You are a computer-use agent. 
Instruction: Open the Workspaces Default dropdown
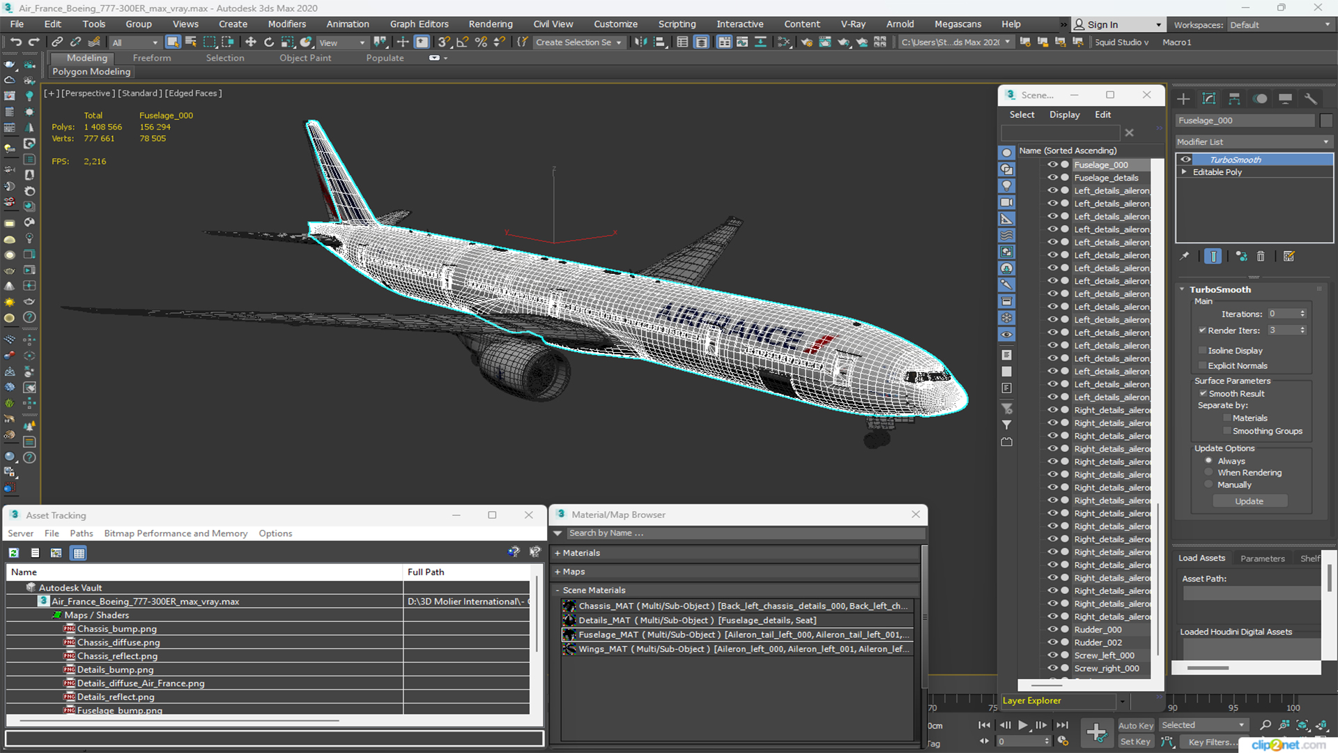pos(1280,25)
